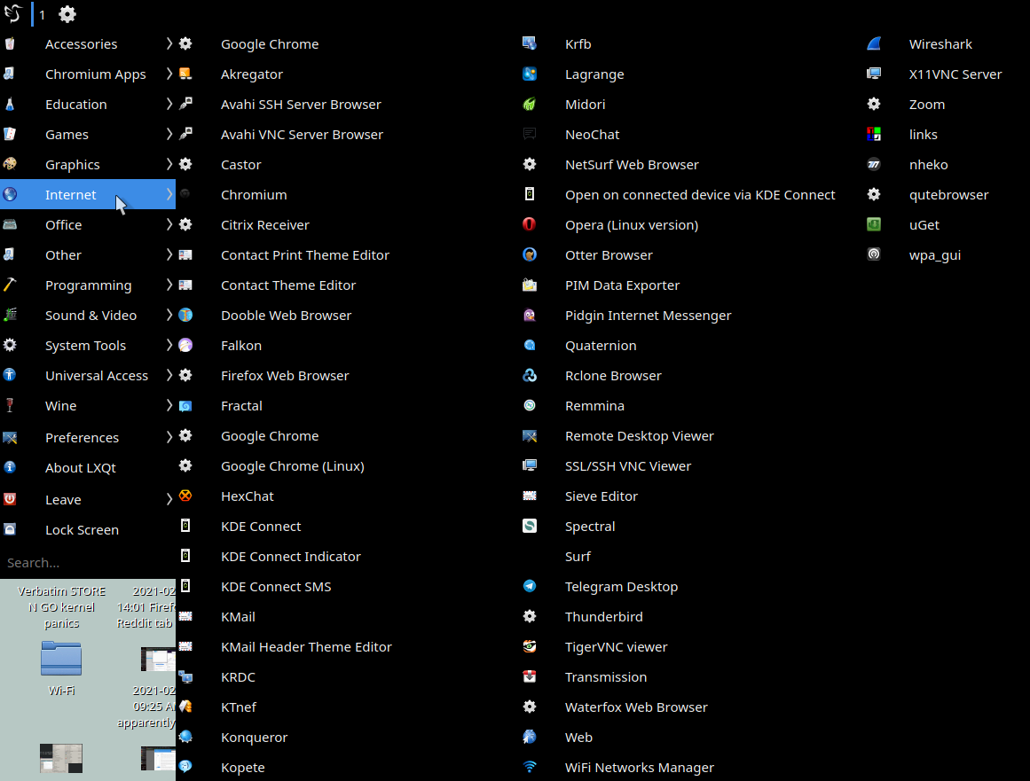Expand the Accessories submenu arrow
Screen dimensions: 1030x781
click(x=169, y=44)
